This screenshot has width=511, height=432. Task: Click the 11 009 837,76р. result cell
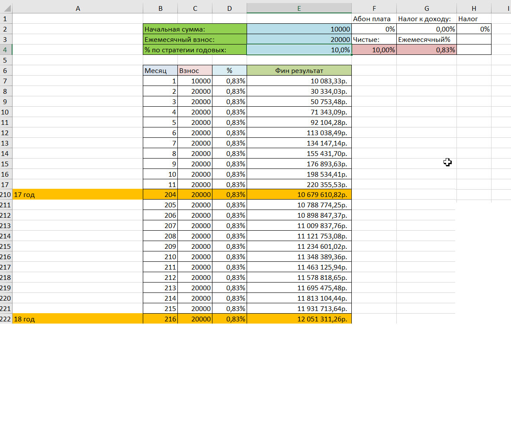pyautogui.click(x=299, y=226)
